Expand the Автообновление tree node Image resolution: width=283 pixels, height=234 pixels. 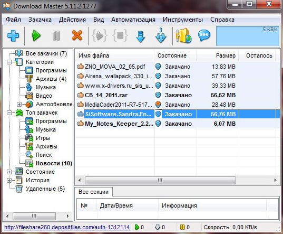19,105
